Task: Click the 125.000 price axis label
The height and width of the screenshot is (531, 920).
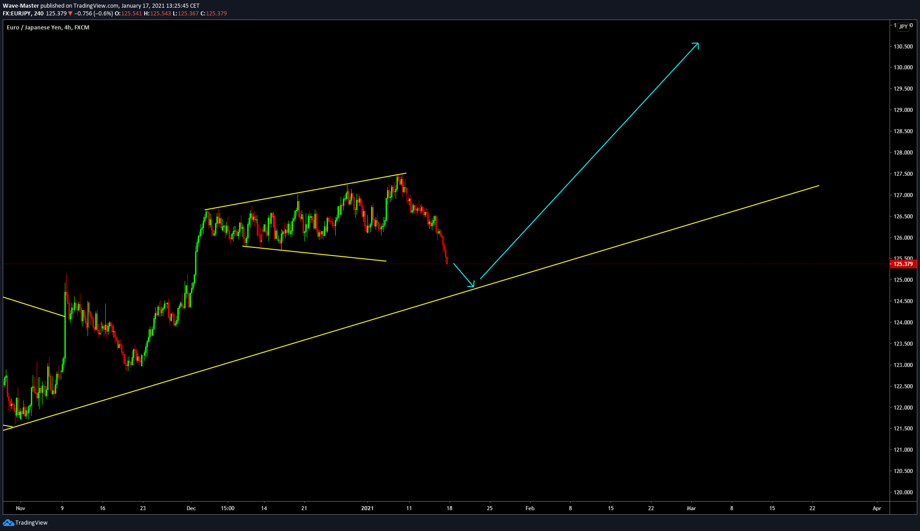Action: click(903, 280)
